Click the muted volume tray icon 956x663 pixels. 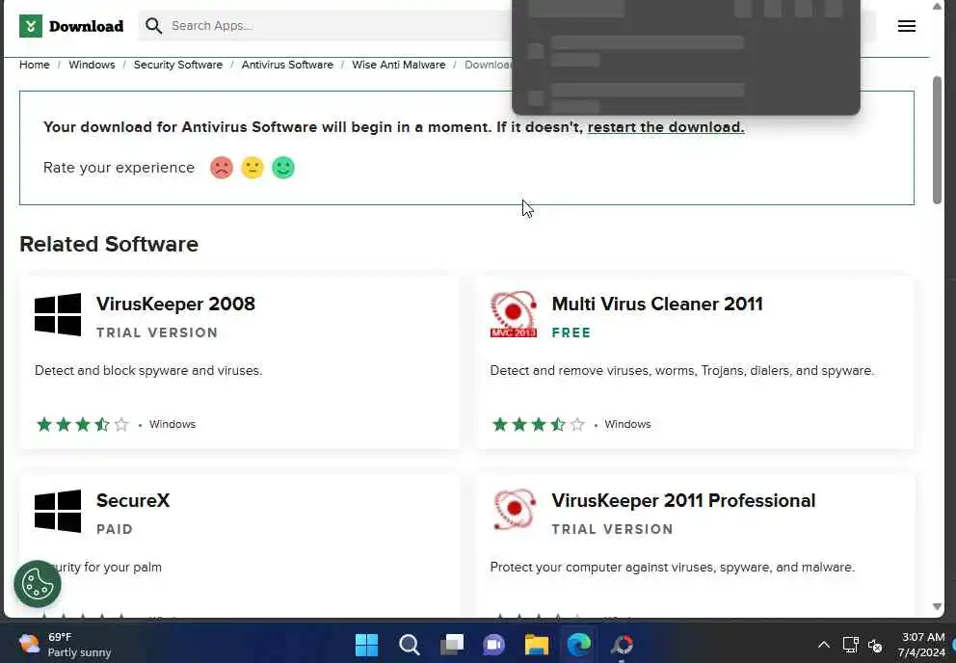point(875,645)
